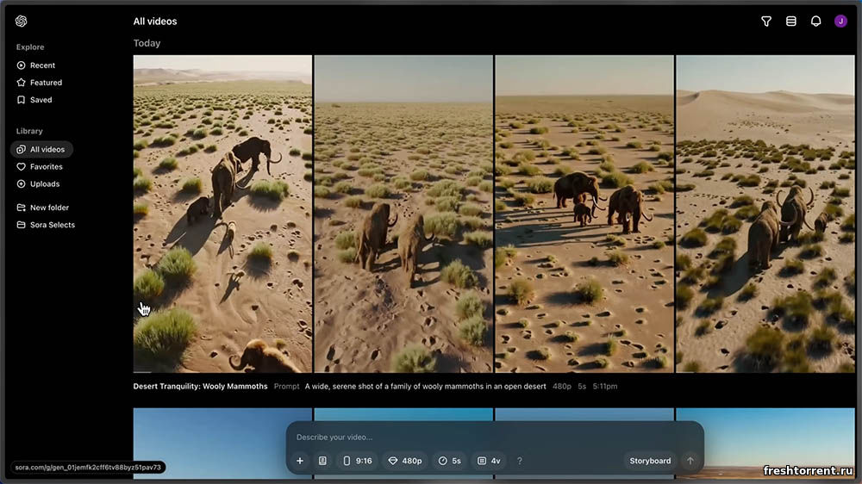Switch the layout view using the list icon

[791, 22]
